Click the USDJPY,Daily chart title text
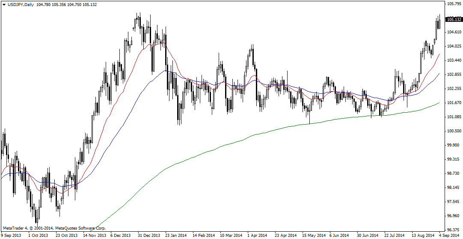Screen dimensions: 463x239 click(20, 4)
